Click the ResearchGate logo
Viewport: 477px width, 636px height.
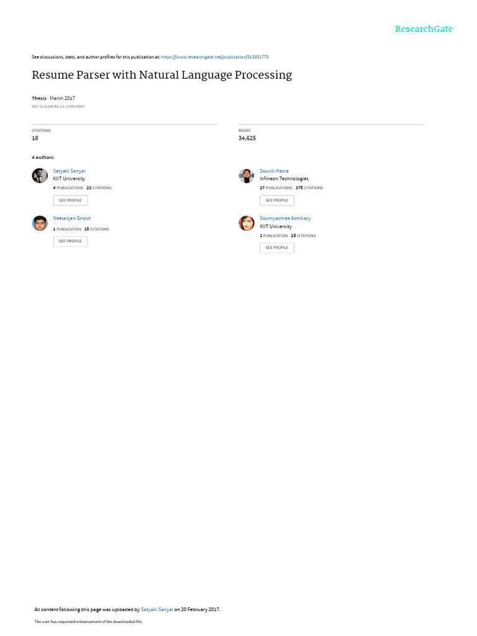click(x=424, y=29)
